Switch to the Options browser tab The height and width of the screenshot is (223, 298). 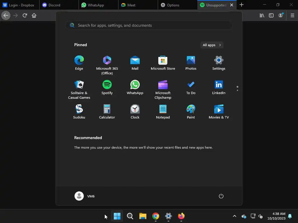[178, 5]
